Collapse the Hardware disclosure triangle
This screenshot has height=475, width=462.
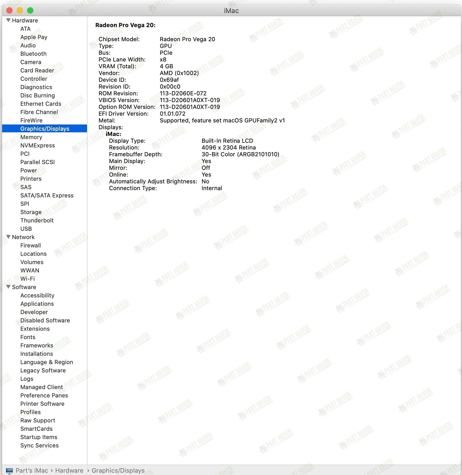click(8, 20)
